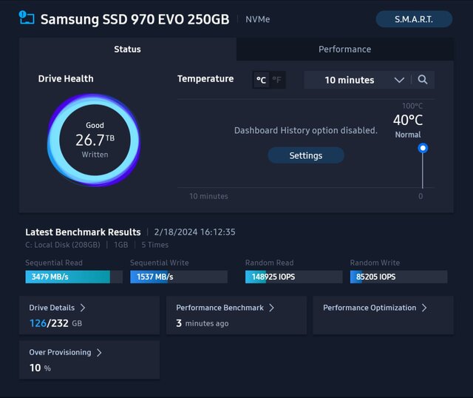Open the Status tab
The height and width of the screenshot is (398, 473).
[127, 50]
